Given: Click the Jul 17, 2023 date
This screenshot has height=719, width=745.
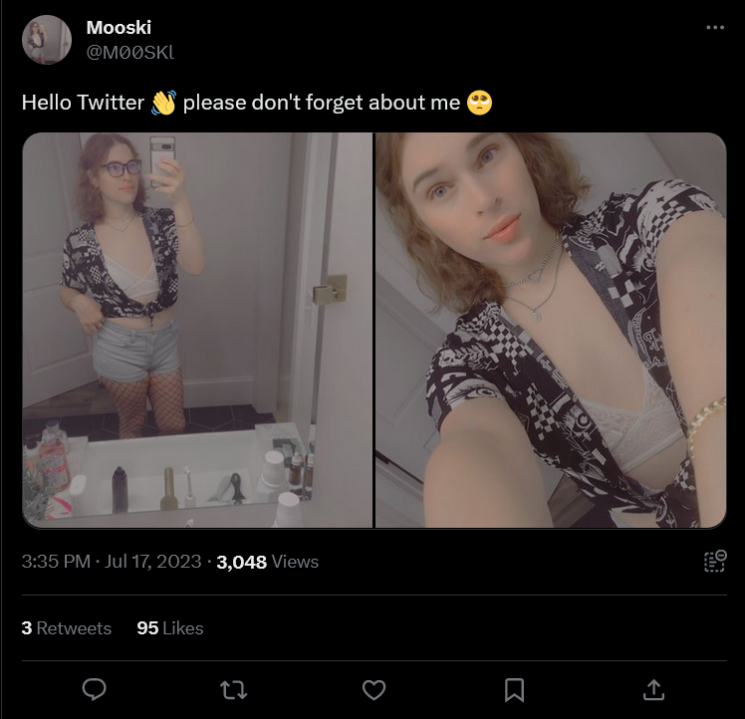Looking at the screenshot, I should pyautogui.click(x=153, y=562).
